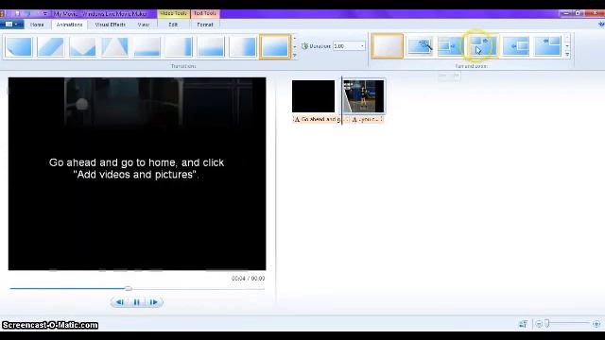Open the Visual Effects tab
The width and height of the screenshot is (605, 340).
pyautogui.click(x=110, y=25)
